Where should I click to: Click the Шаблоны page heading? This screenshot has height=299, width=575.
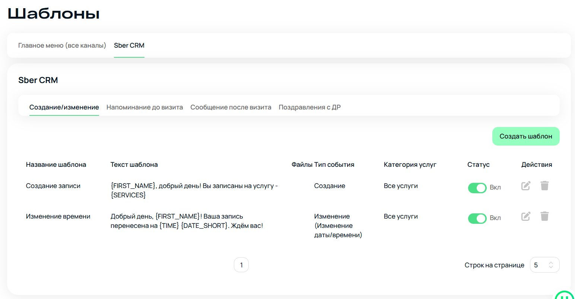[54, 14]
